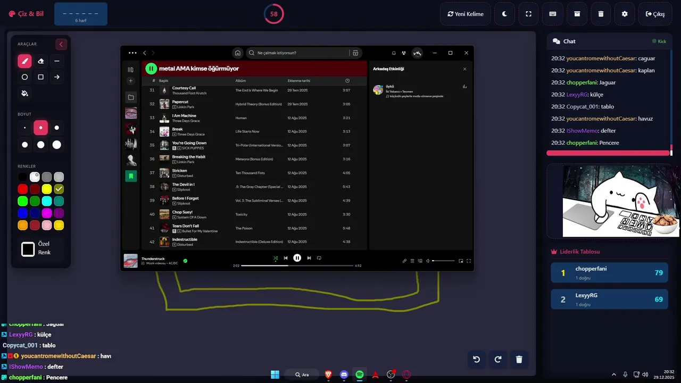Mute Spotify using the speaker icon
This screenshot has width=681, height=383.
point(428,261)
